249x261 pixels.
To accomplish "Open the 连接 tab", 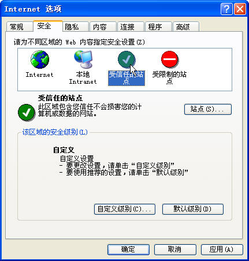I will pos(131,27).
